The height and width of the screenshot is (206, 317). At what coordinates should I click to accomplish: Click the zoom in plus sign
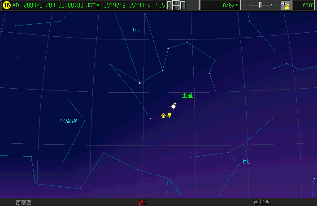coord(277,5)
